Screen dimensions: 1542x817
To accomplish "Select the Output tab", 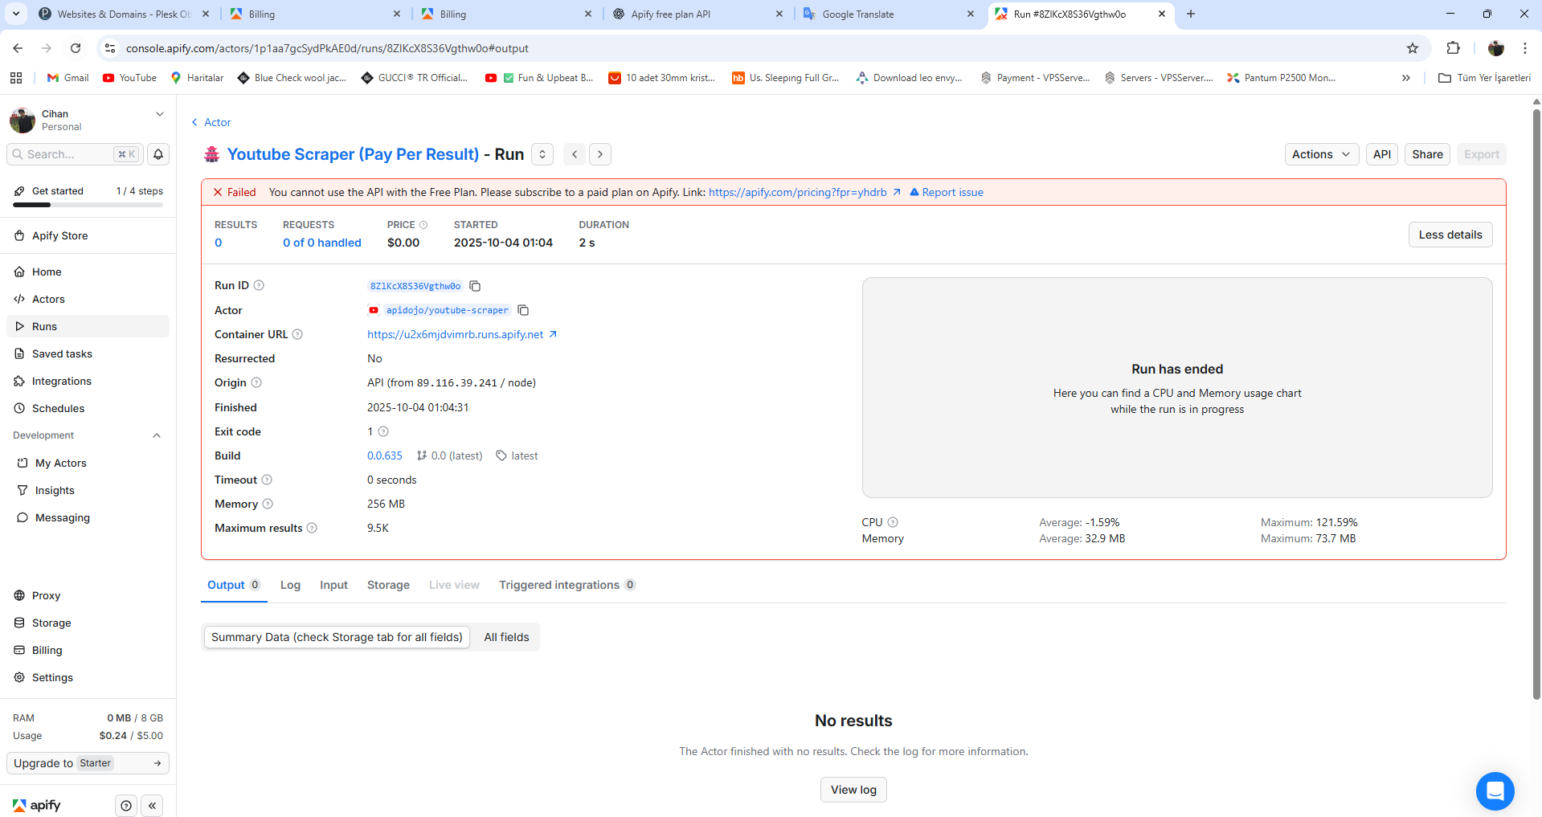I will 233,585.
